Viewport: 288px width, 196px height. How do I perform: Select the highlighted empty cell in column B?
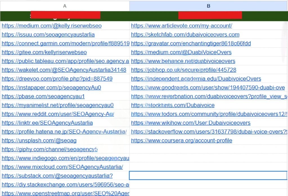(208, 176)
